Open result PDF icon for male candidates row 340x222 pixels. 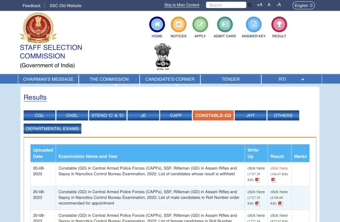click(x=280, y=203)
